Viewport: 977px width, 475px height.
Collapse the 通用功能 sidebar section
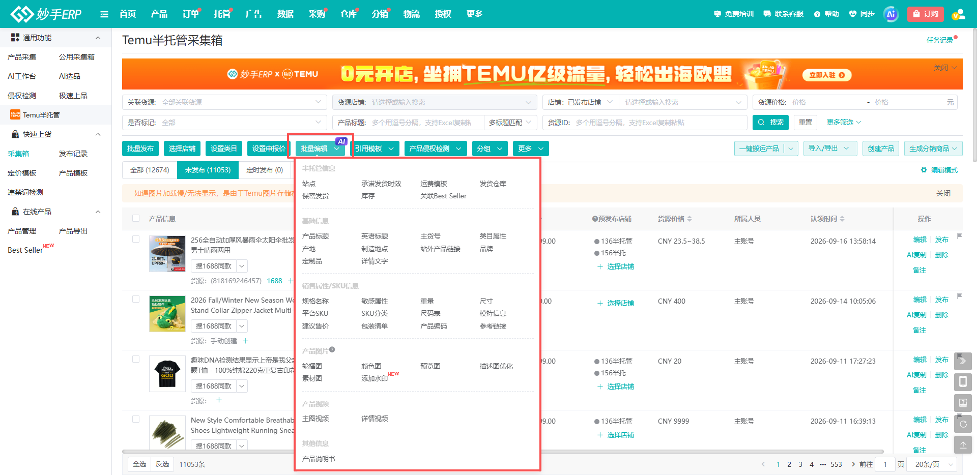pyautogui.click(x=98, y=38)
